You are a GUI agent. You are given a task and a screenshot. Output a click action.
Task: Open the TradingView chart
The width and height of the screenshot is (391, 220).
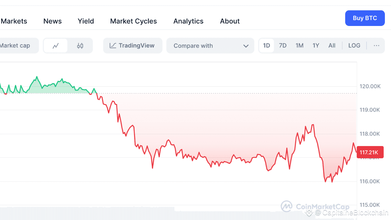(x=133, y=46)
